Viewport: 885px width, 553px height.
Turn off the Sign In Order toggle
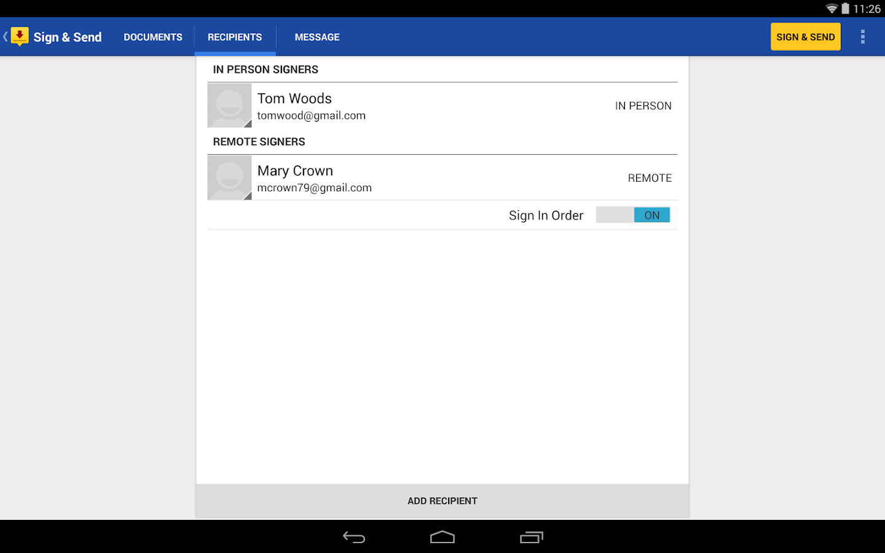click(x=651, y=214)
